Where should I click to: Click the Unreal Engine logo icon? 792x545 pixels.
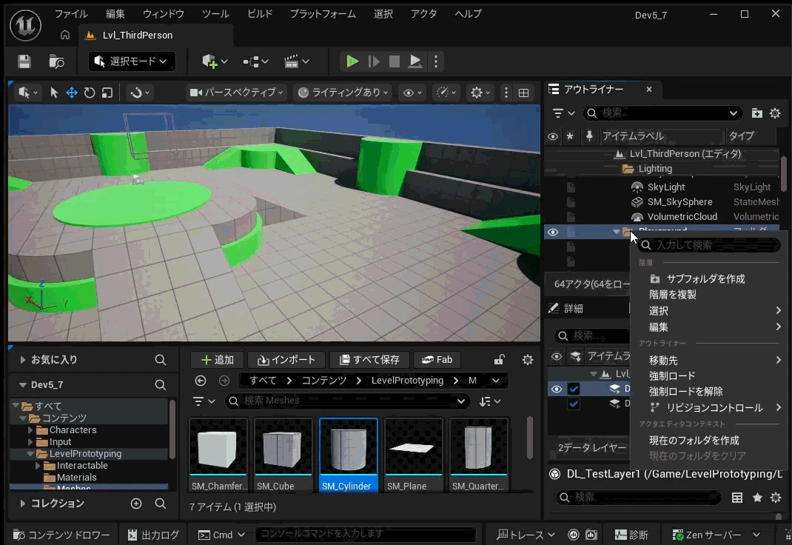tap(25, 25)
